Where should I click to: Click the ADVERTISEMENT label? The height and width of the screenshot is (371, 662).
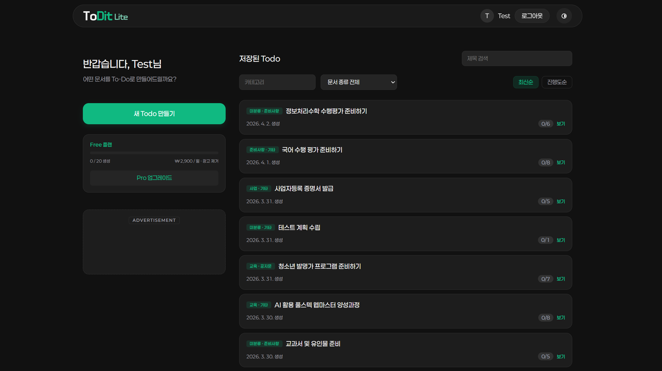pos(154,220)
